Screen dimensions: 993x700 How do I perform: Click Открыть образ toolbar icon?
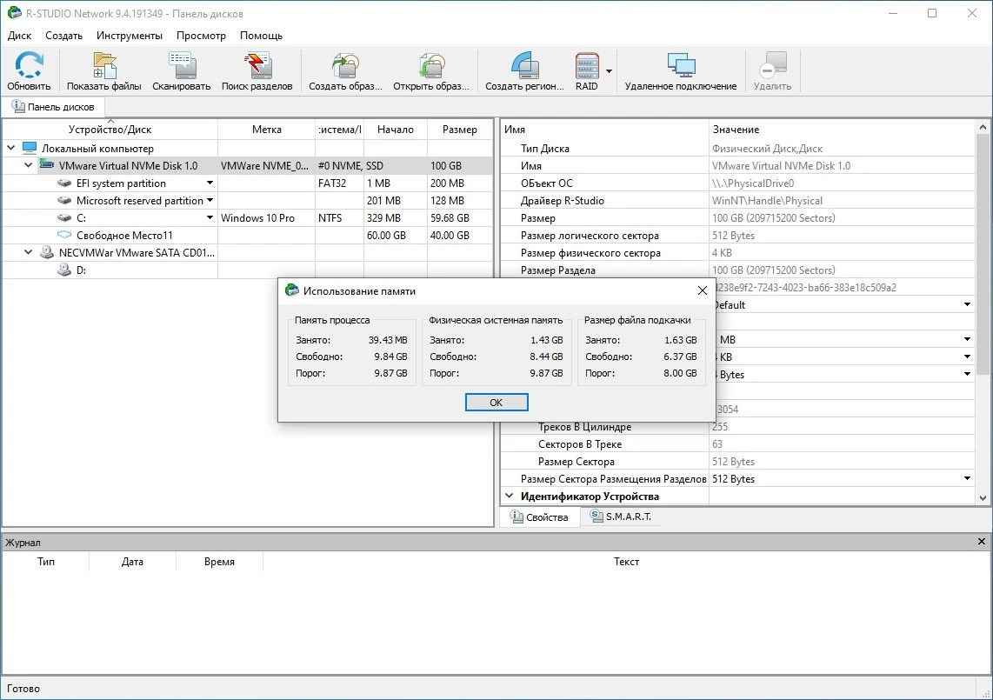point(431,65)
